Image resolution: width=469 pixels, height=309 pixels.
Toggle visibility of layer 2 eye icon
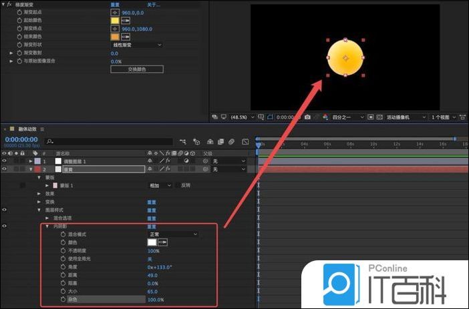point(5,170)
